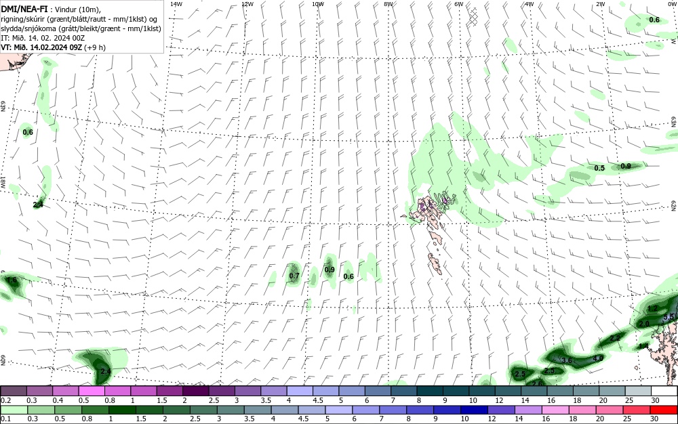The width and height of the screenshot is (678, 424).
Task: Click the 4W longitude label
Action: [530, 4]
